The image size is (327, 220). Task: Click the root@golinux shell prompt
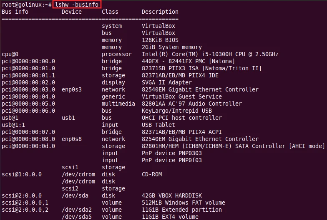click(26, 5)
